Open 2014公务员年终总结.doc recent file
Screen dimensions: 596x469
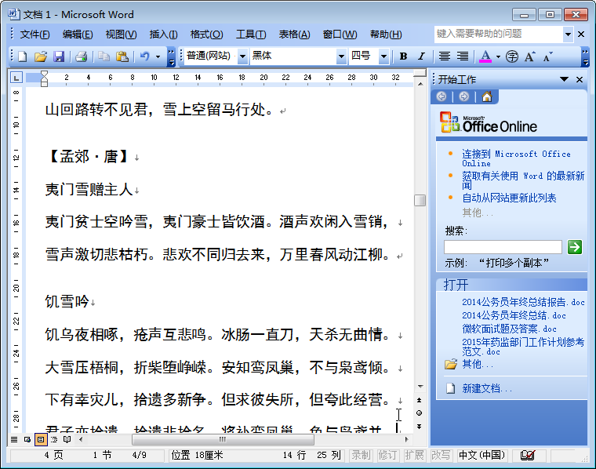click(x=514, y=315)
